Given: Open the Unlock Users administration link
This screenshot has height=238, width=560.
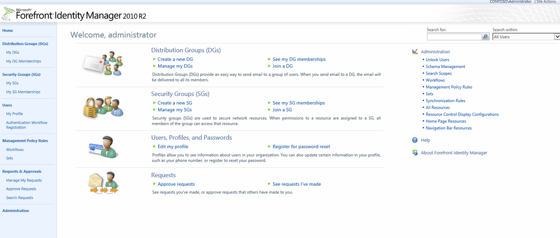Looking at the screenshot, I should tap(437, 60).
